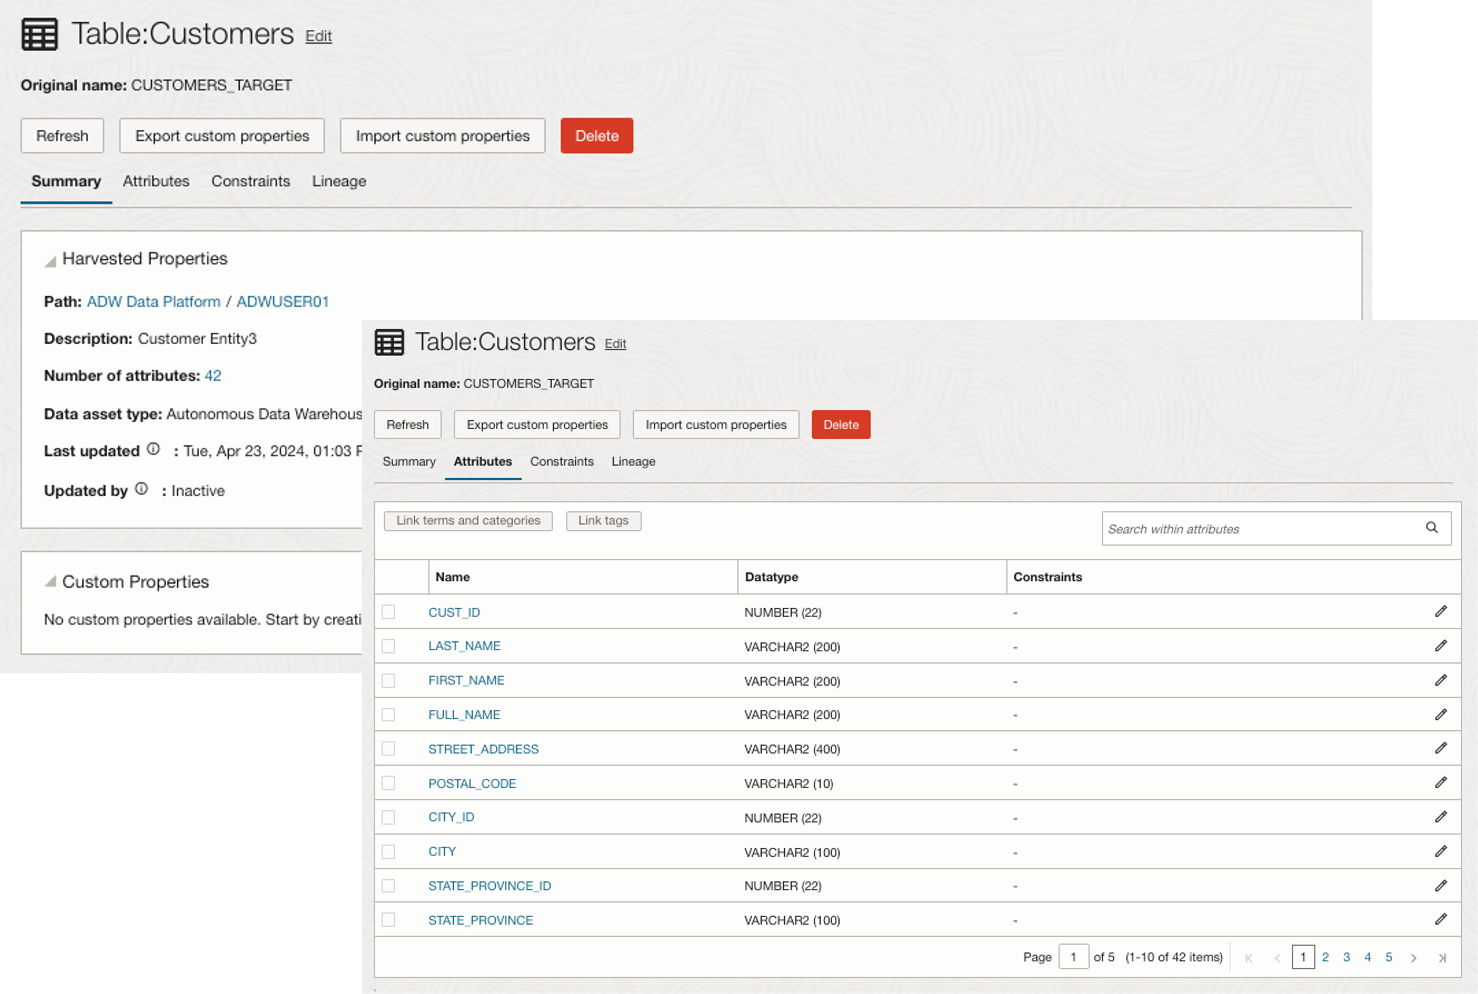Viewport: 1478px width, 994px height.
Task: Jump to first page arrow in pagination
Action: pos(1249,958)
